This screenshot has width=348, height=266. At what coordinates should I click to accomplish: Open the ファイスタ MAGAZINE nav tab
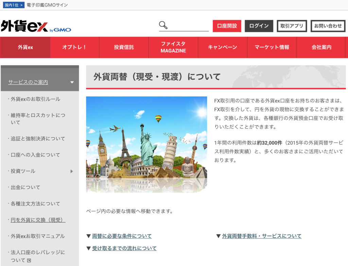tap(173, 47)
